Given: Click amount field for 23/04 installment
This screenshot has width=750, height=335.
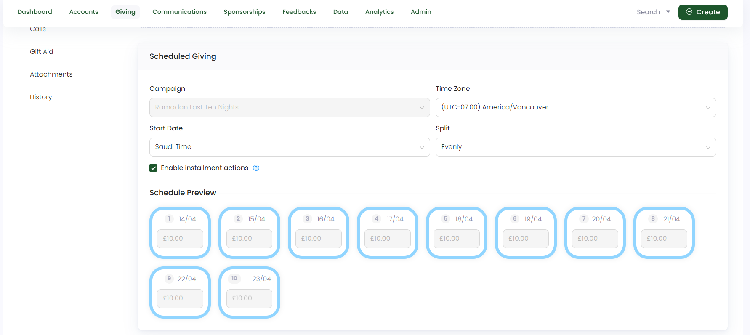Looking at the screenshot, I should 249,298.
